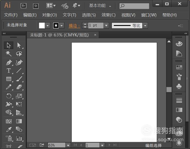
Task: Open the 描边 stroke panel link
Action: [74, 26]
